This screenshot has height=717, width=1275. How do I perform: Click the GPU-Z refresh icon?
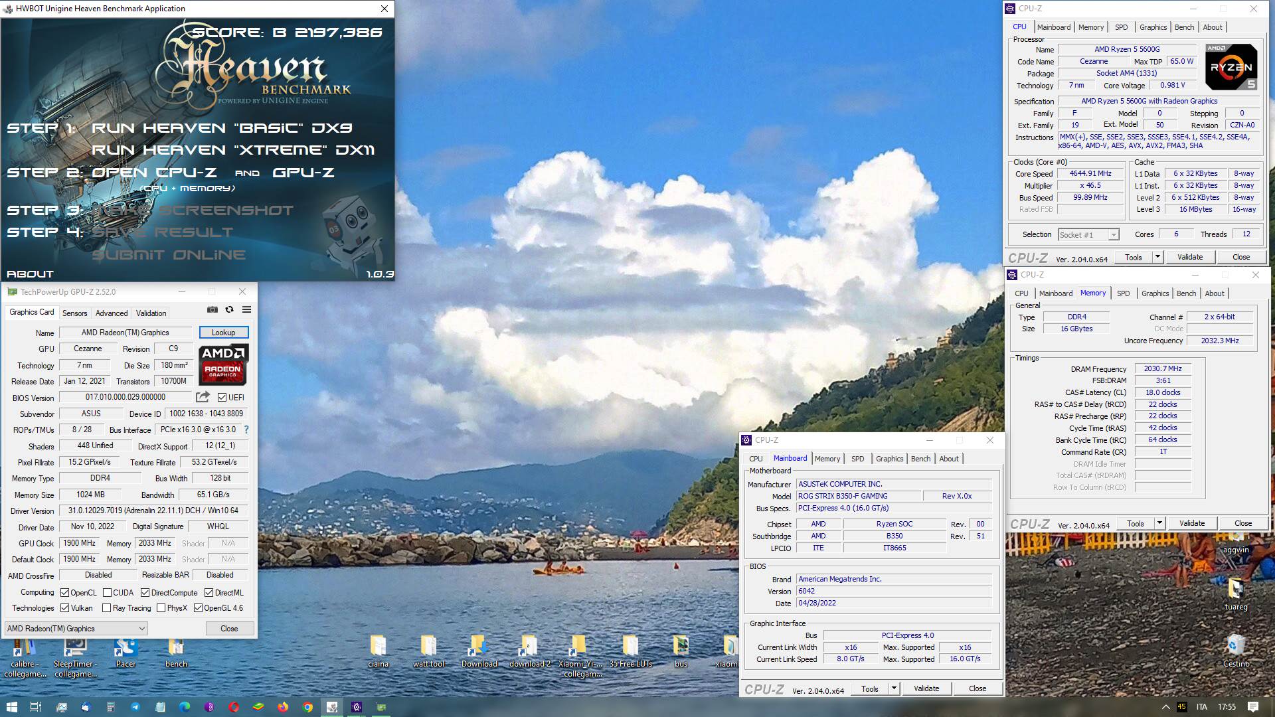click(229, 309)
